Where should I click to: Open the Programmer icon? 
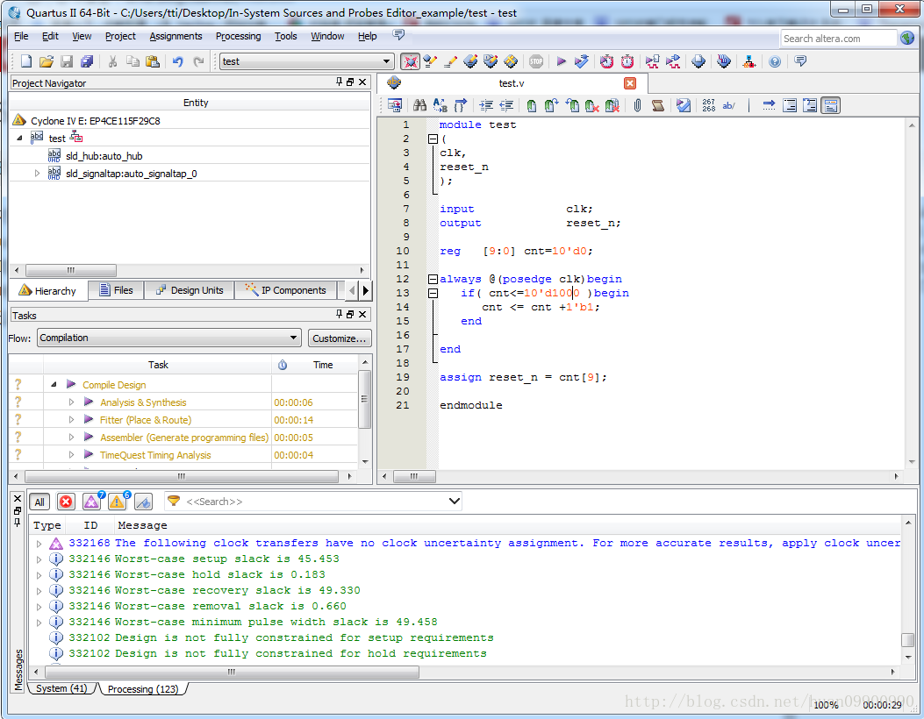tap(724, 61)
